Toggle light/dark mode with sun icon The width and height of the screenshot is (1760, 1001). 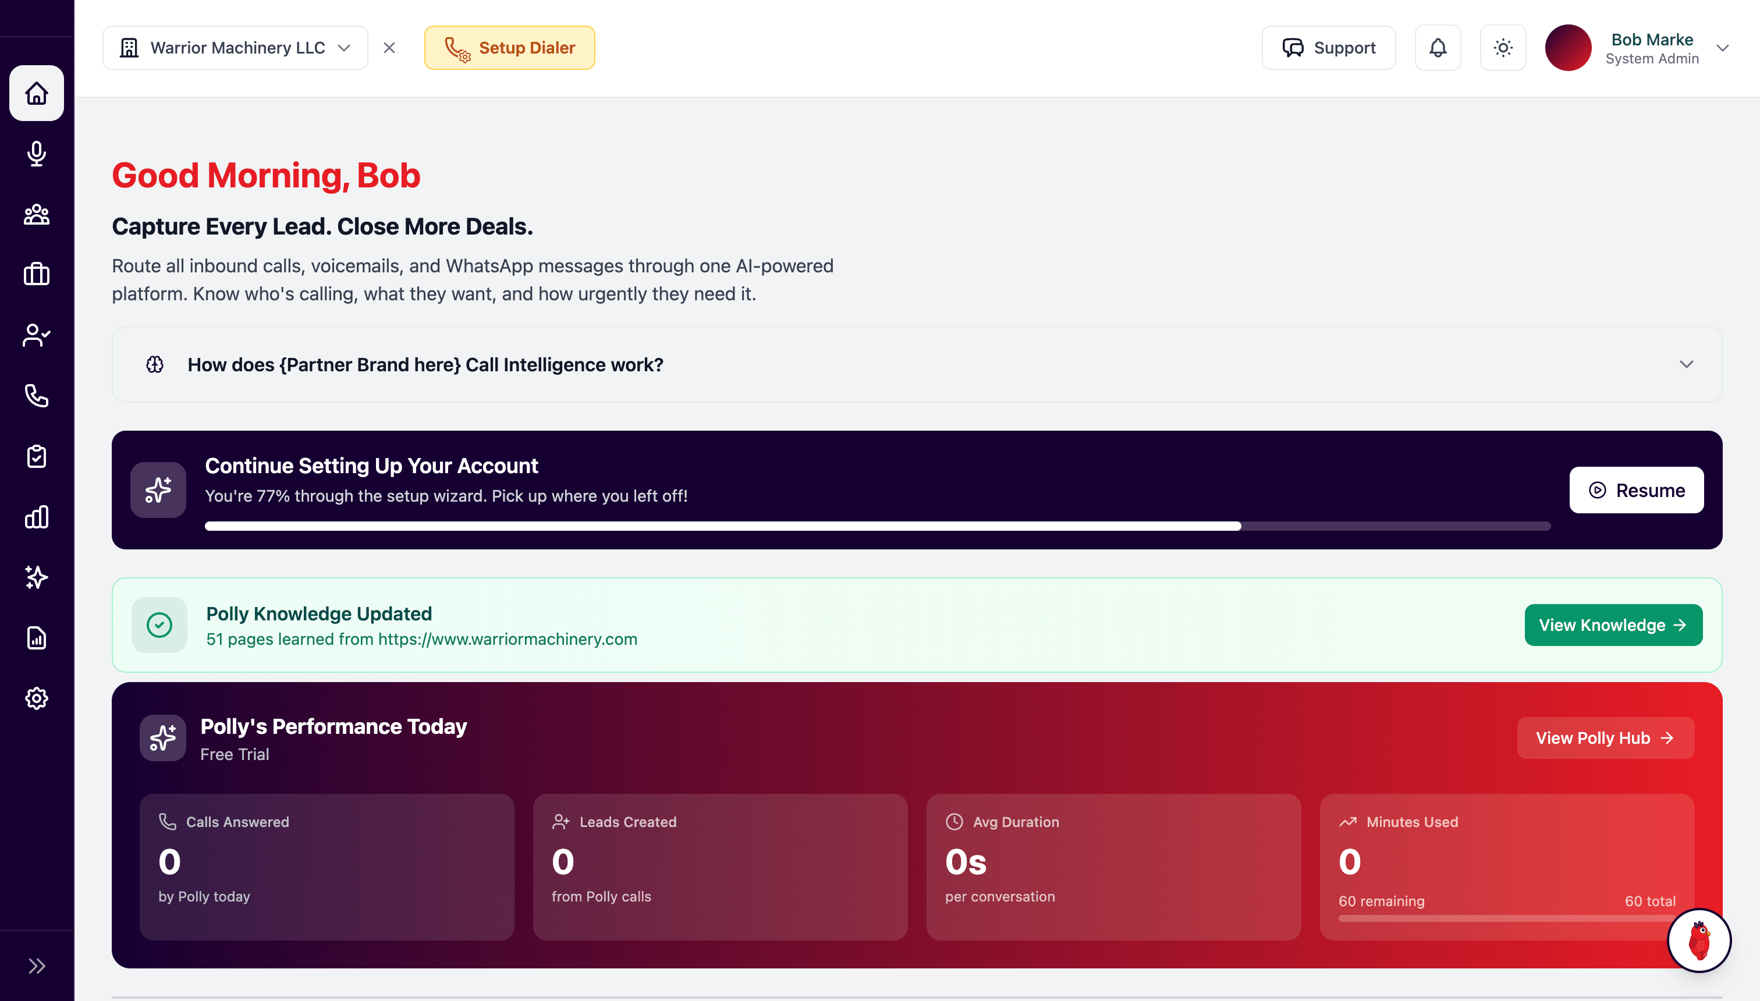coord(1503,48)
